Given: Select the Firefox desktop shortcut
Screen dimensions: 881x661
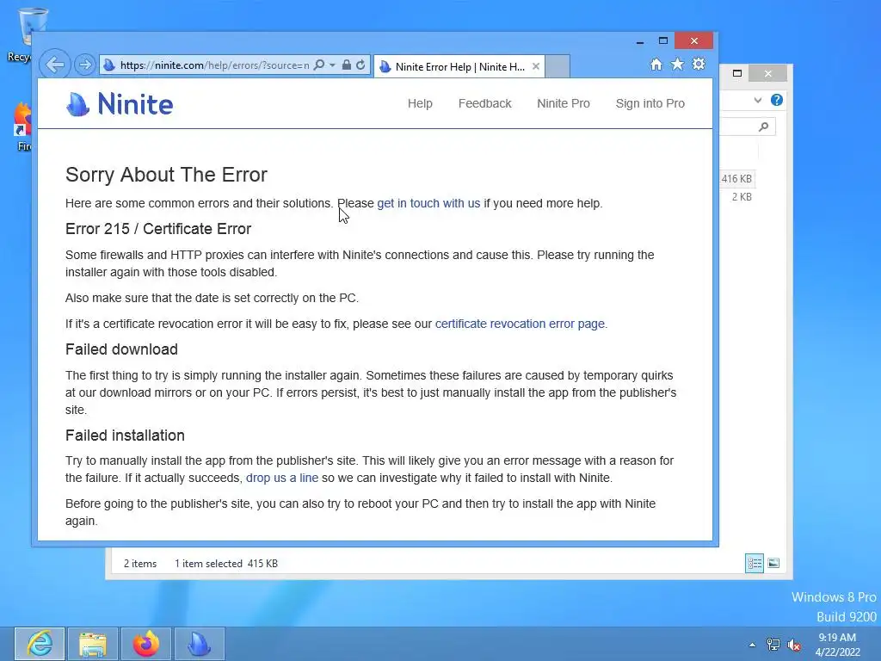Looking at the screenshot, I should [x=23, y=127].
